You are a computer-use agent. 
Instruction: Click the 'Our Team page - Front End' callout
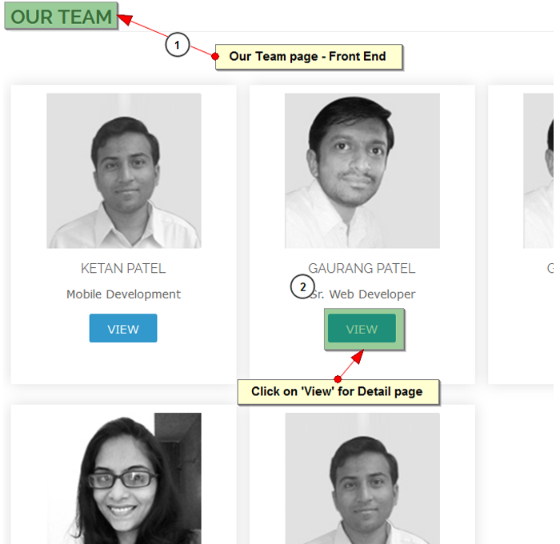click(x=309, y=57)
